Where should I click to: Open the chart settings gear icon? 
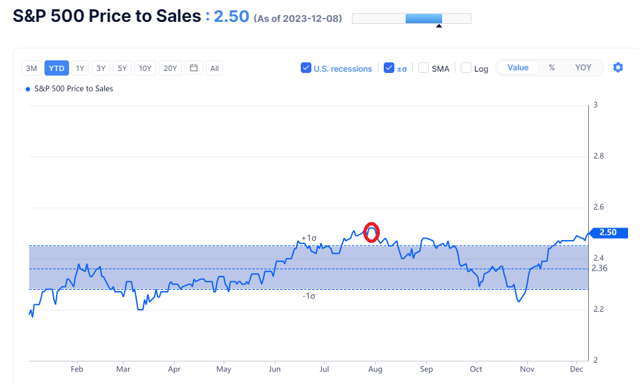click(x=617, y=68)
